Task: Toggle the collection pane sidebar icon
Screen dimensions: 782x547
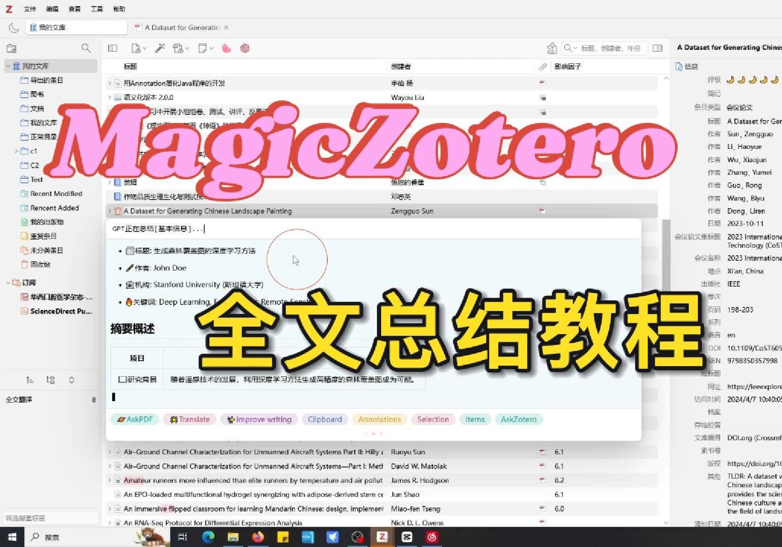Action: click(x=113, y=48)
